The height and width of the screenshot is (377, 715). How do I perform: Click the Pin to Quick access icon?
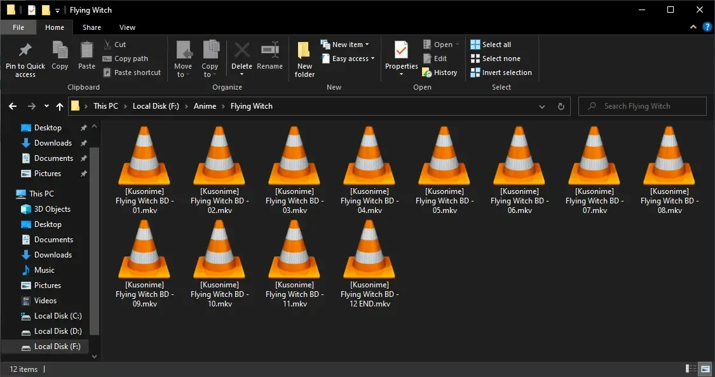tap(25, 51)
